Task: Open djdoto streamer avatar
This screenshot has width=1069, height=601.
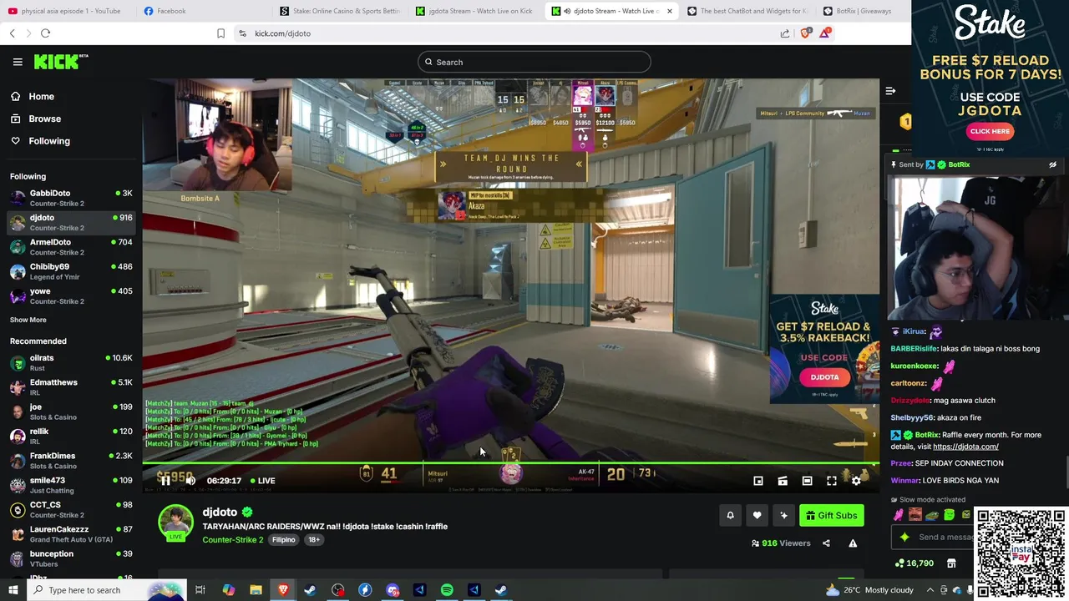Action: (175, 522)
